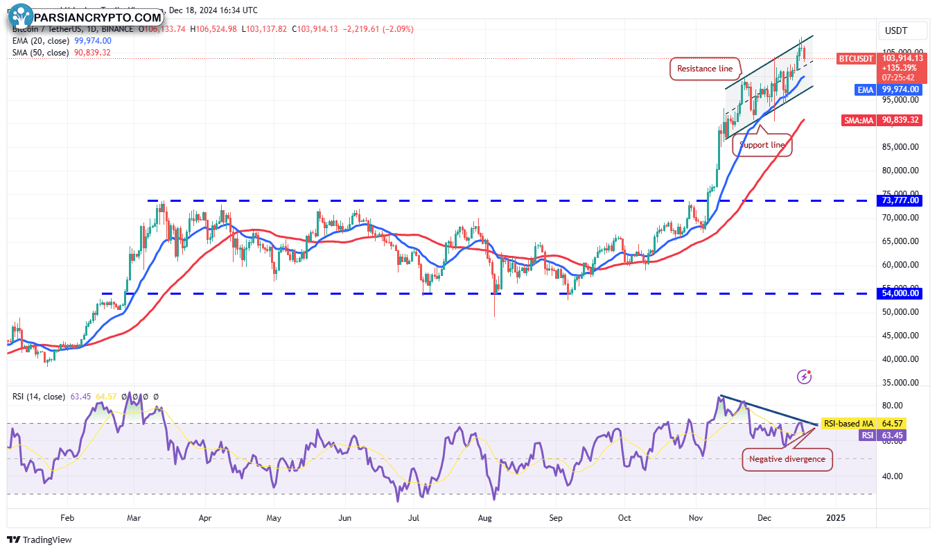Click the 73,777.00 horizontal line label
The height and width of the screenshot is (552, 937).
click(x=901, y=200)
